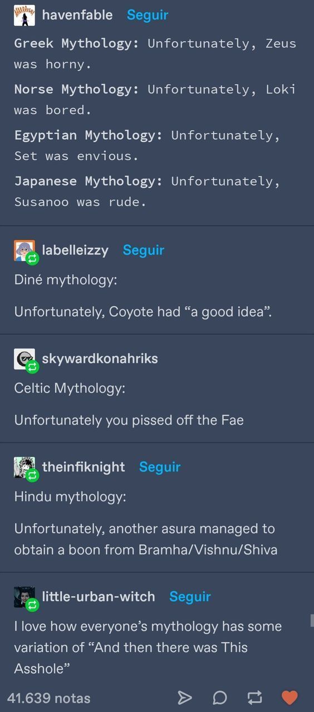Click skywardkonahriks' profile avatar

coord(24,359)
